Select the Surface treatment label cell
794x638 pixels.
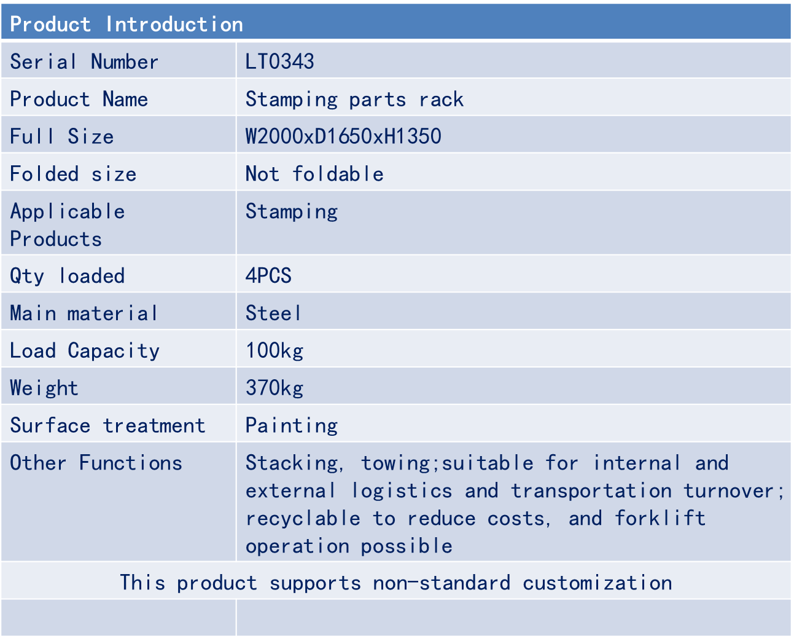pos(107,425)
